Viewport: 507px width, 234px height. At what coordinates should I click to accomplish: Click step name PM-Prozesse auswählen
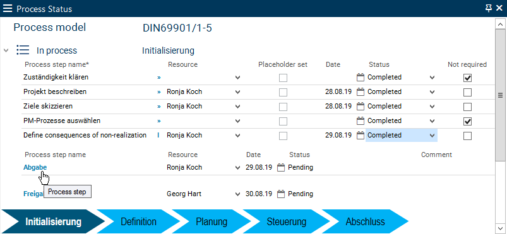pyautogui.click(x=62, y=121)
